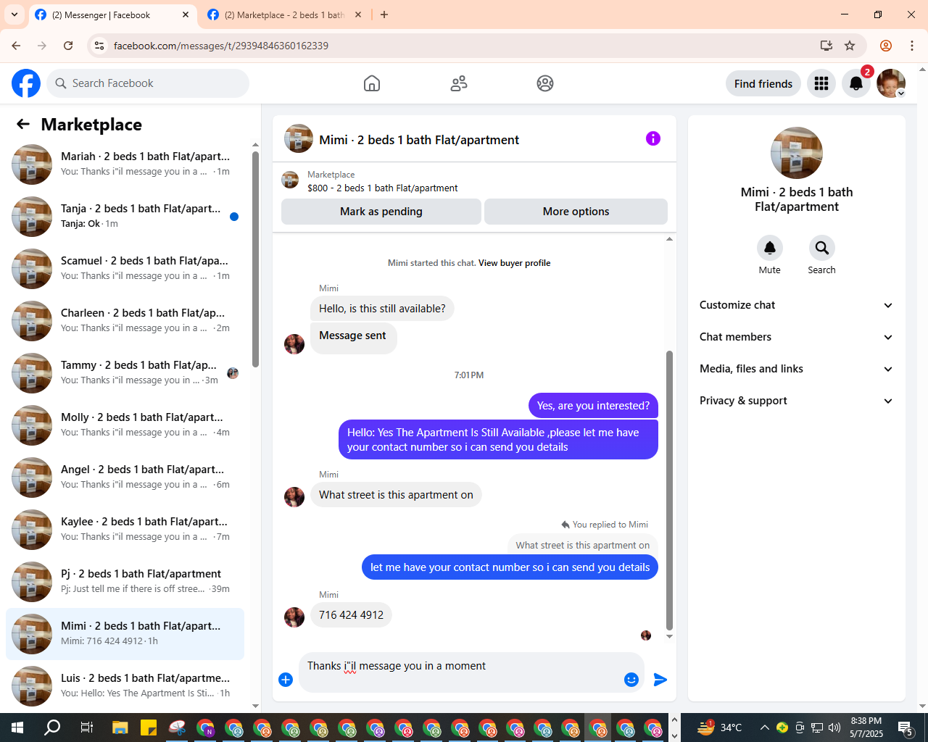Open View buyer profile link

point(514,263)
